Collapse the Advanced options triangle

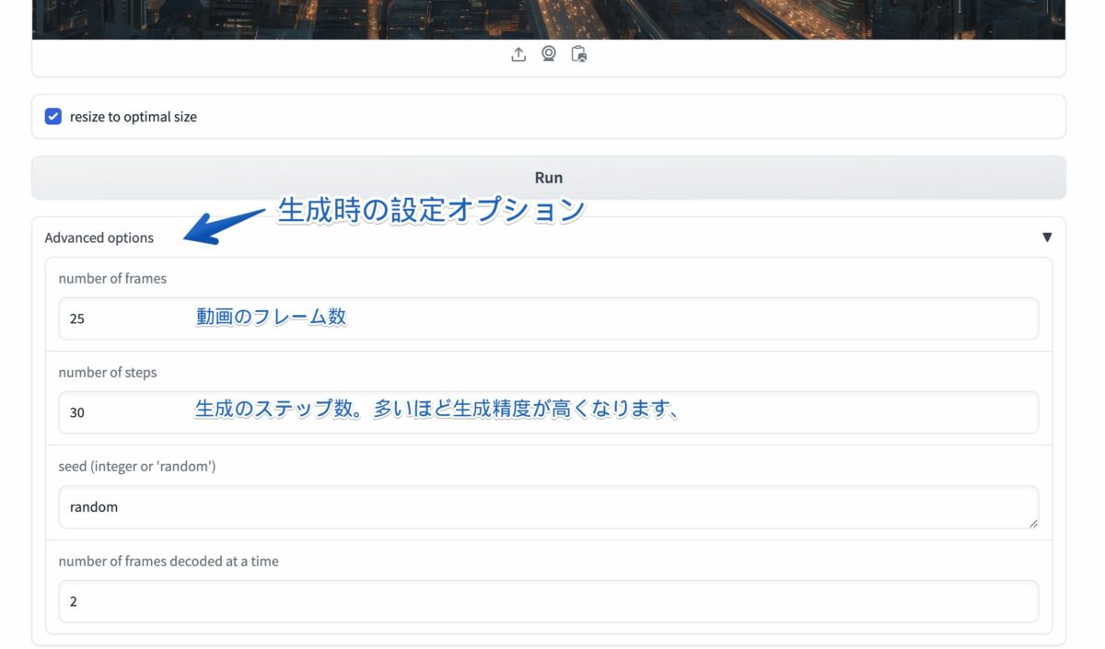coord(1047,238)
